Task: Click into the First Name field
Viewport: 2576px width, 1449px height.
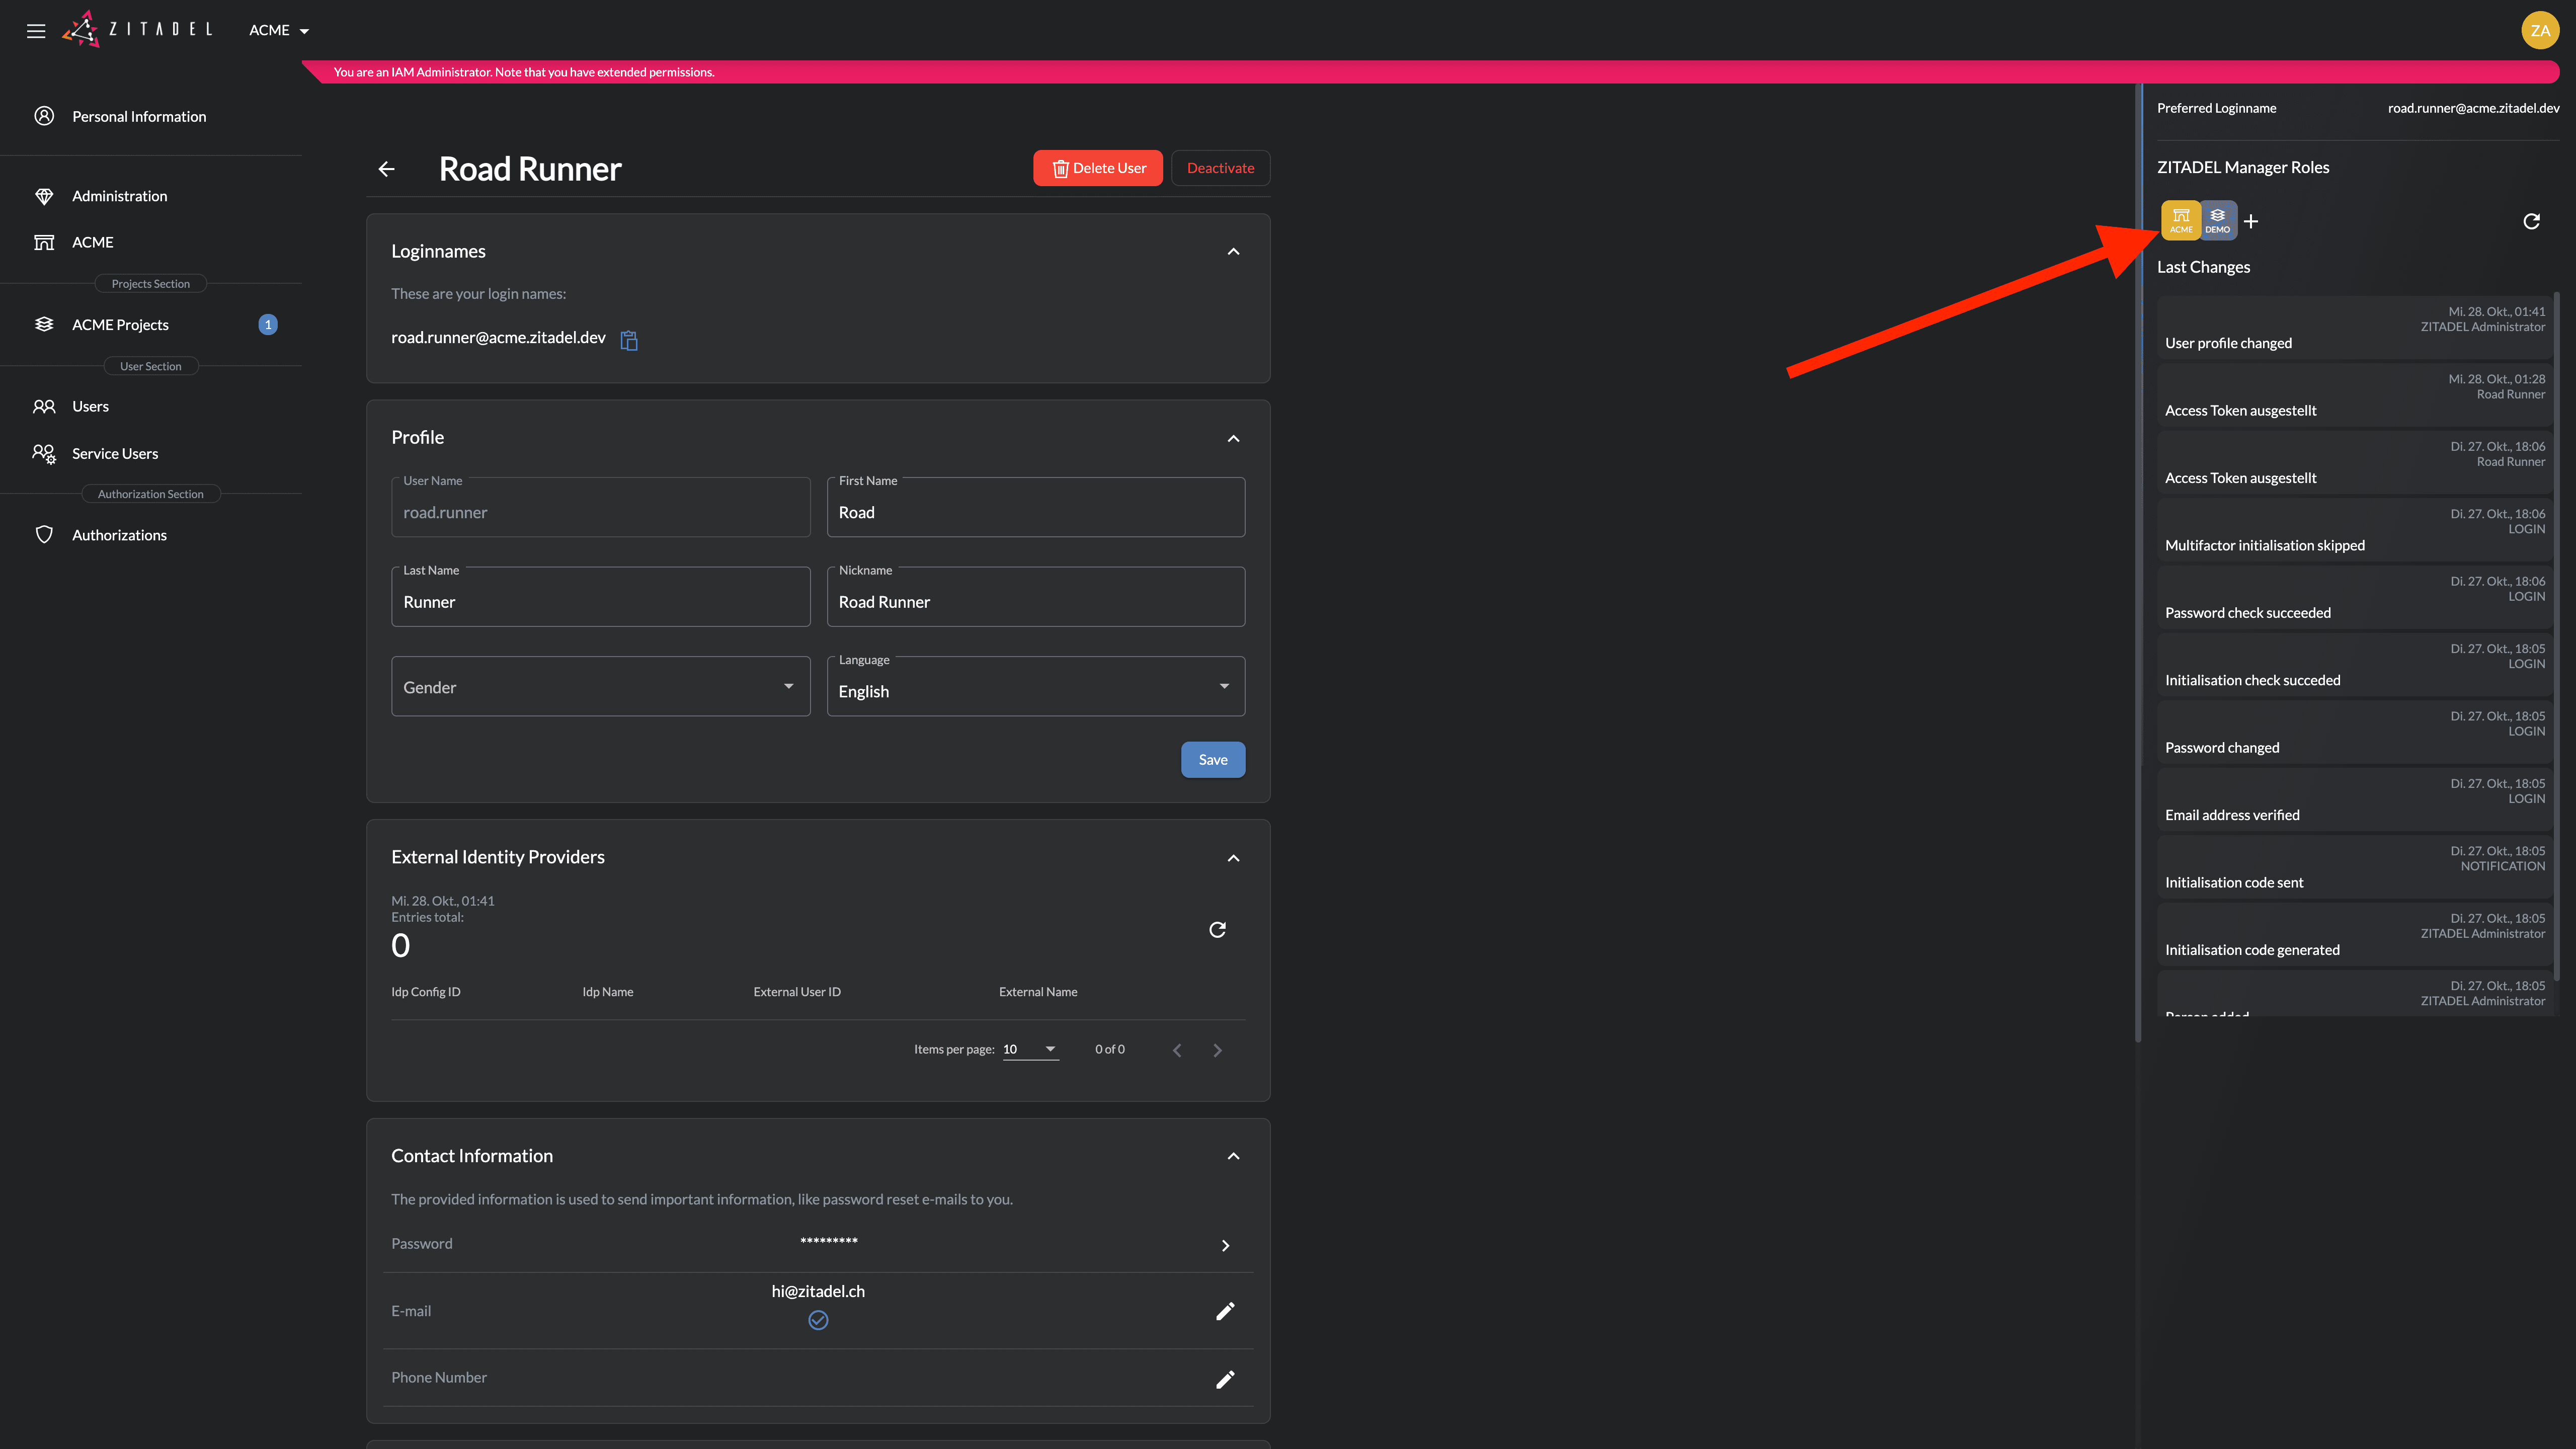Action: click(x=1035, y=512)
